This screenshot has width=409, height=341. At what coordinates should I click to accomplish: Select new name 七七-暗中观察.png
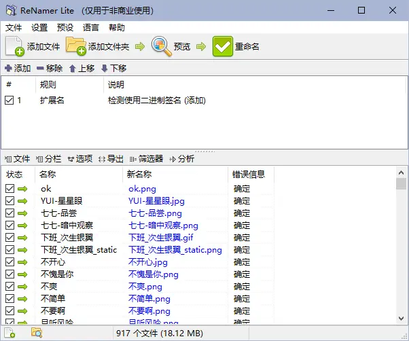(x=163, y=226)
